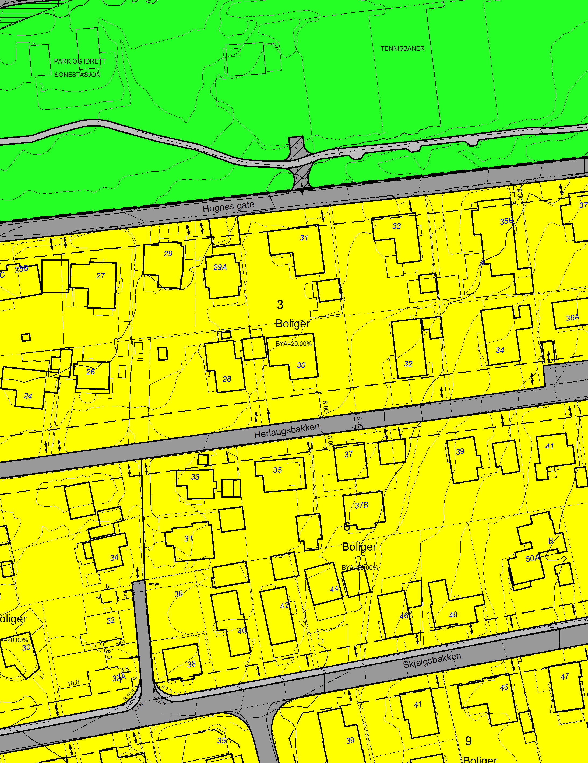Viewport: 588px width, 763px height.
Task: Click the block number 3 label
Action: pos(280,305)
